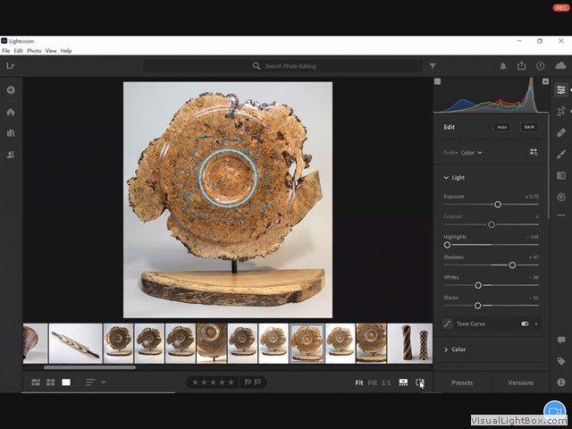Open the Linear Gradient tool
The height and width of the screenshot is (429, 572).
click(561, 175)
